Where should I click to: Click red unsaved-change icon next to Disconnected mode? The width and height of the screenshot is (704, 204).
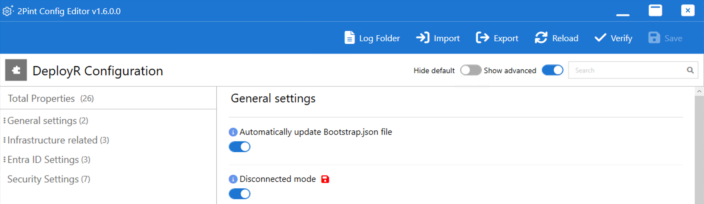pos(325,179)
